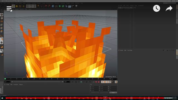Click the current frame 0 F field
Viewport: 178px width, 100px height.
point(114,79)
